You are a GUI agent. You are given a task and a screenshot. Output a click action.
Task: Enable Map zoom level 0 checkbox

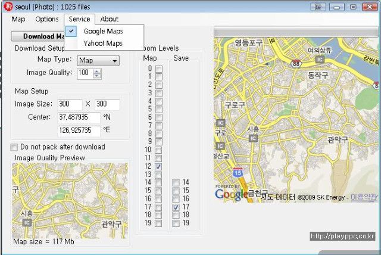pos(159,69)
